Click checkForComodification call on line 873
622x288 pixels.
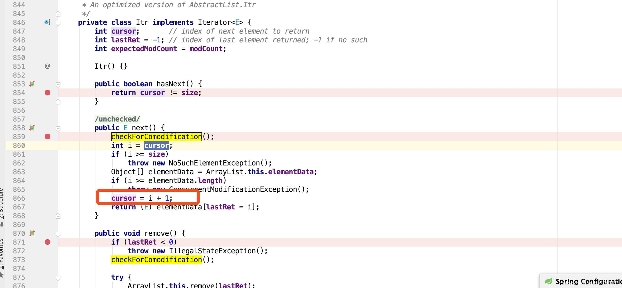[157, 260]
